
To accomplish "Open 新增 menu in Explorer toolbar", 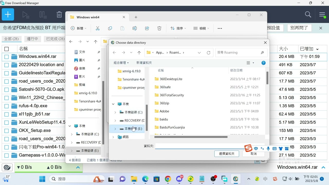I will 79,28.
